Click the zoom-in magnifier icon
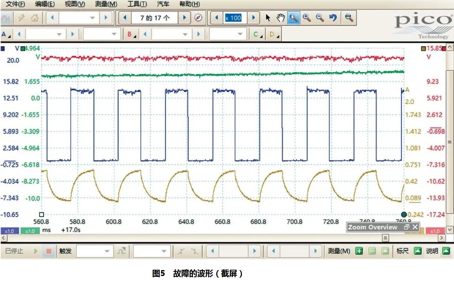454x284 pixels. [306, 18]
